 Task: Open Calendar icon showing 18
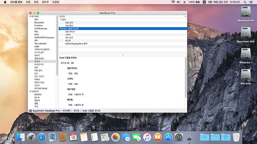[73, 137]
